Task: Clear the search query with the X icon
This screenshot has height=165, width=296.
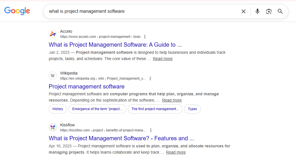Action: (244, 11)
